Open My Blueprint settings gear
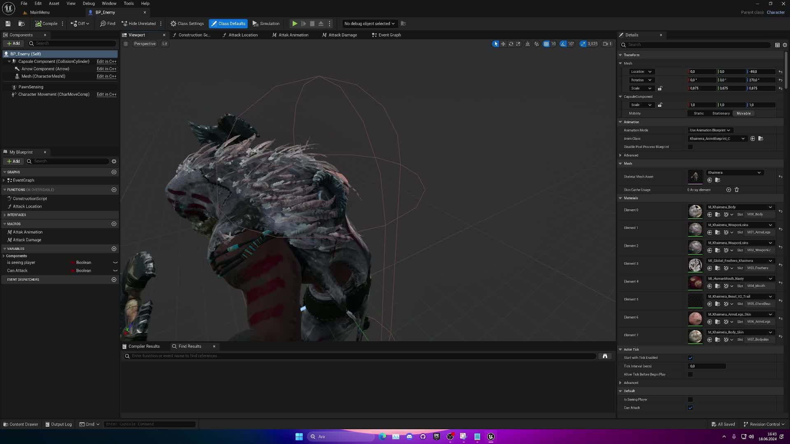The height and width of the screenshot is (444, 790). pos(114,161)
